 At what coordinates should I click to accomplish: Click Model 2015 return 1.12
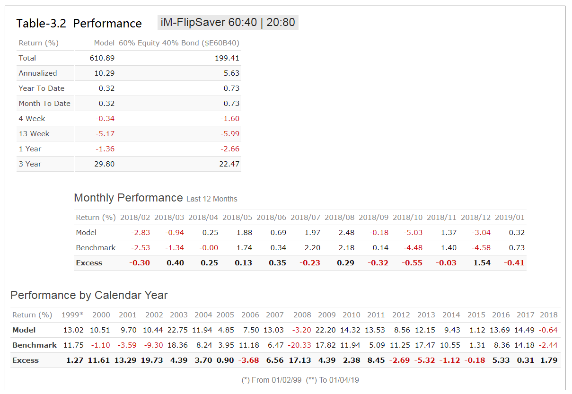tap(477, 330)
